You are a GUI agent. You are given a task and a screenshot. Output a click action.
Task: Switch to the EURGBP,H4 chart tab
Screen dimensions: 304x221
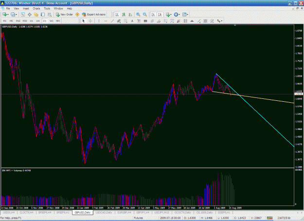point(125,212)
